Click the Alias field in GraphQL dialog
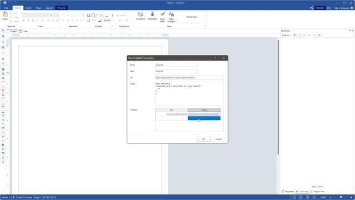The width and height of the screenshot is (355, 200). [x=176, y=72]
